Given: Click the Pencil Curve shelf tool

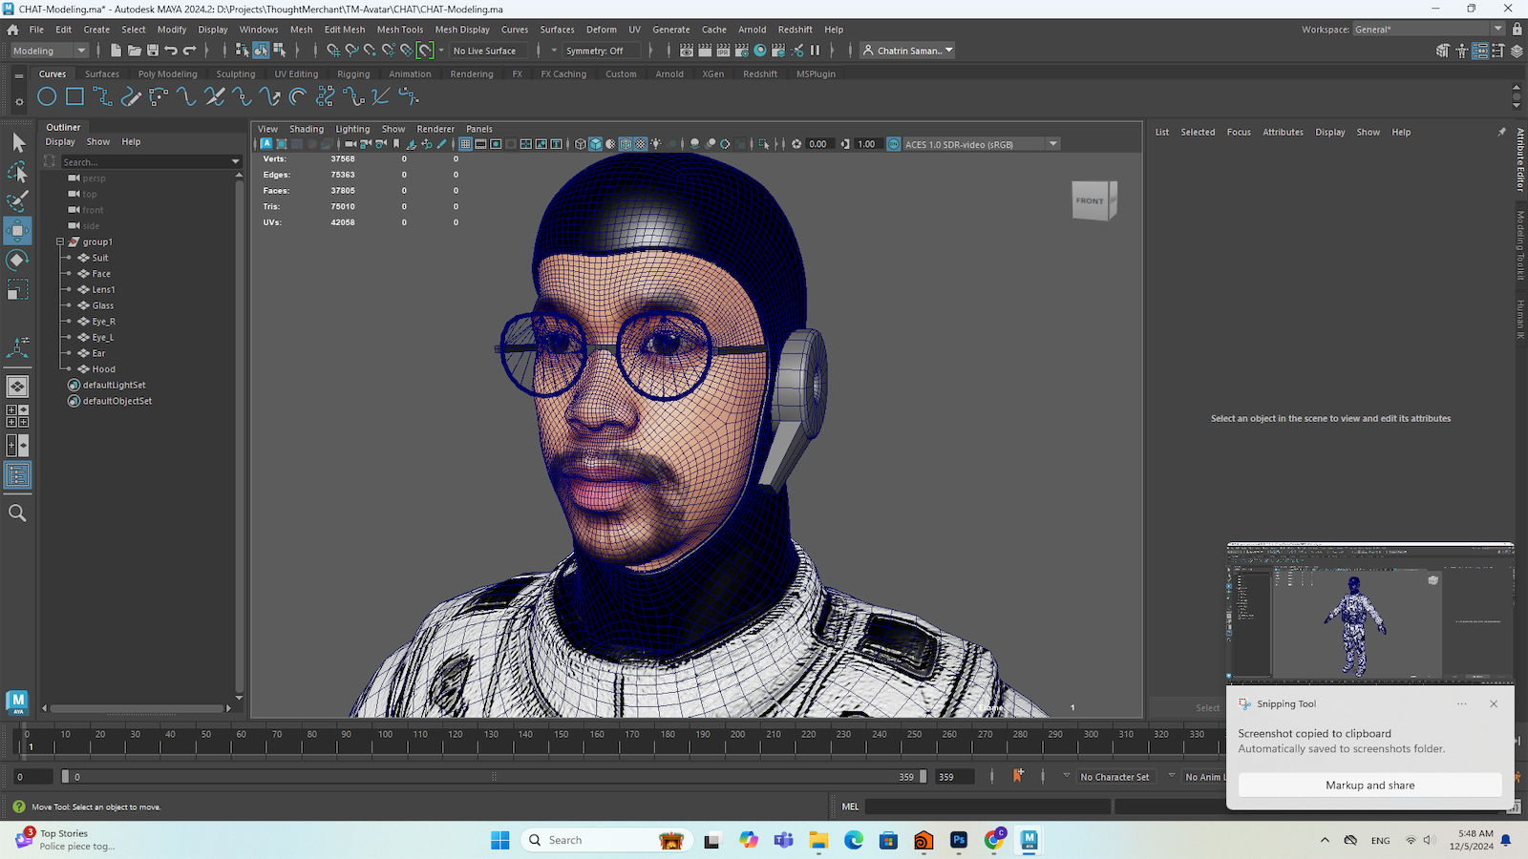Looking at the screenshot, I should click(131, 96).
